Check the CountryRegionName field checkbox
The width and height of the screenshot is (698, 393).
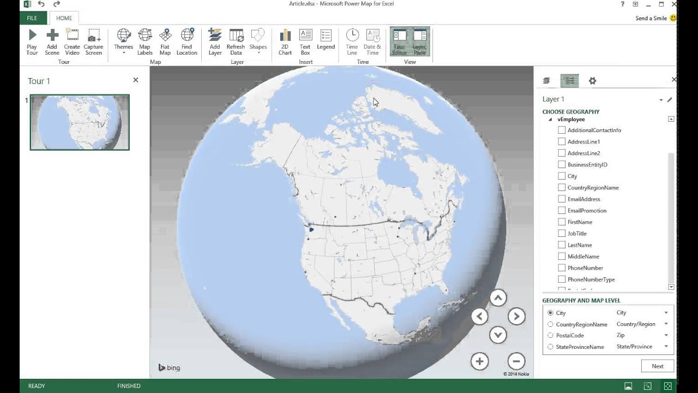click(x=562, y=187)
